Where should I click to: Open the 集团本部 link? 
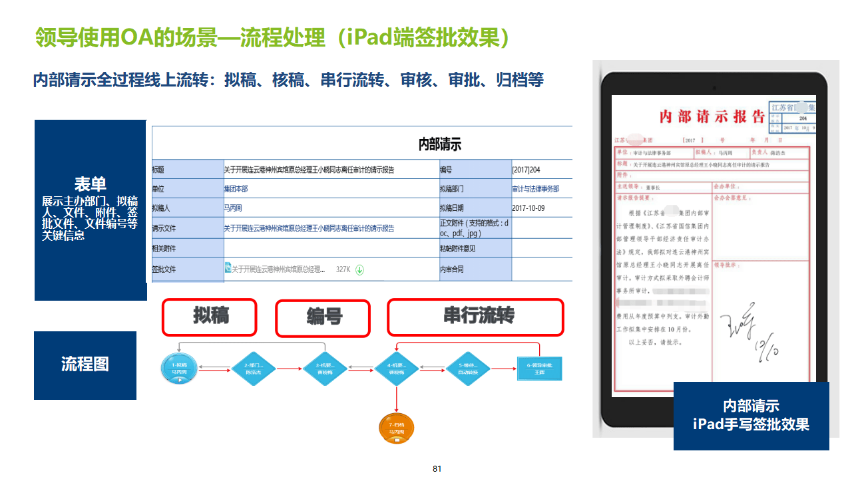236,189
